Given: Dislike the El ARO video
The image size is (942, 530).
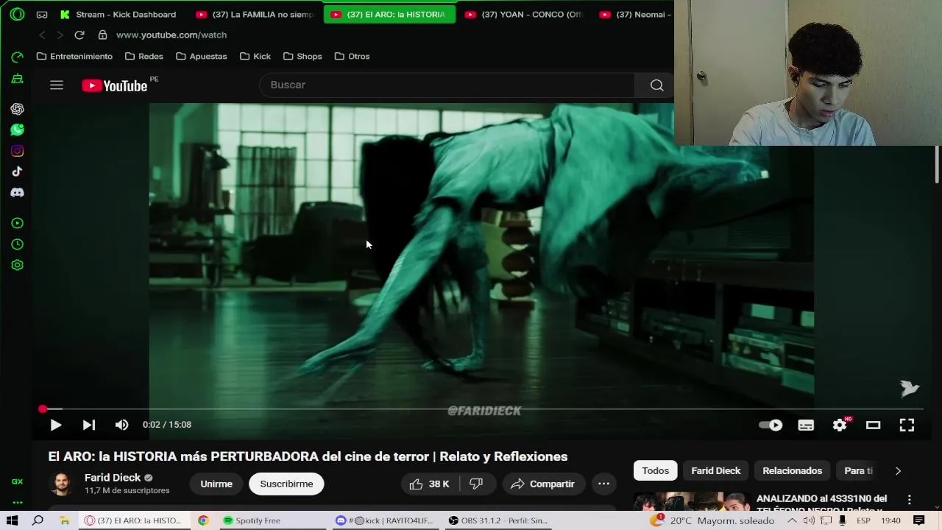Looking at the screenshot, I should point(476,484).
